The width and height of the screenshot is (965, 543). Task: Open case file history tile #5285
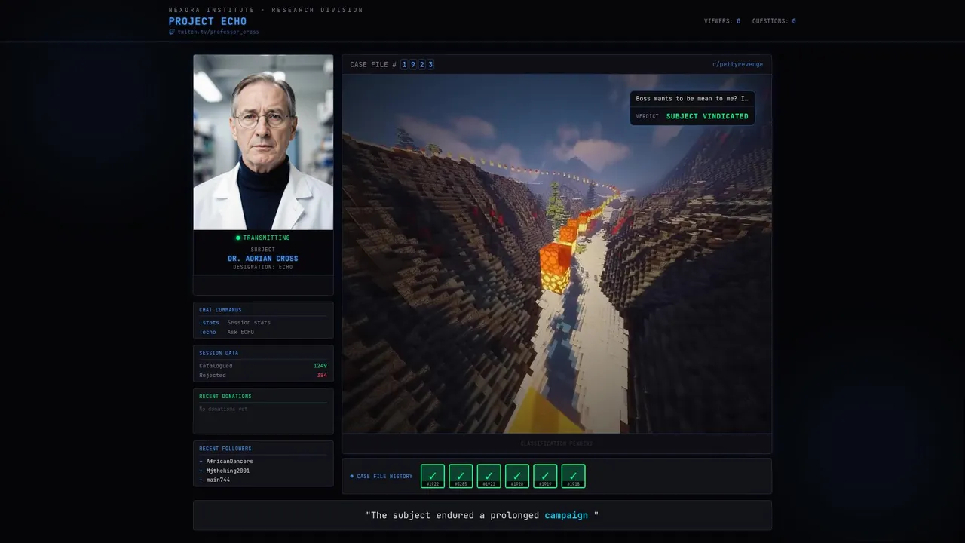pos(461,476)
